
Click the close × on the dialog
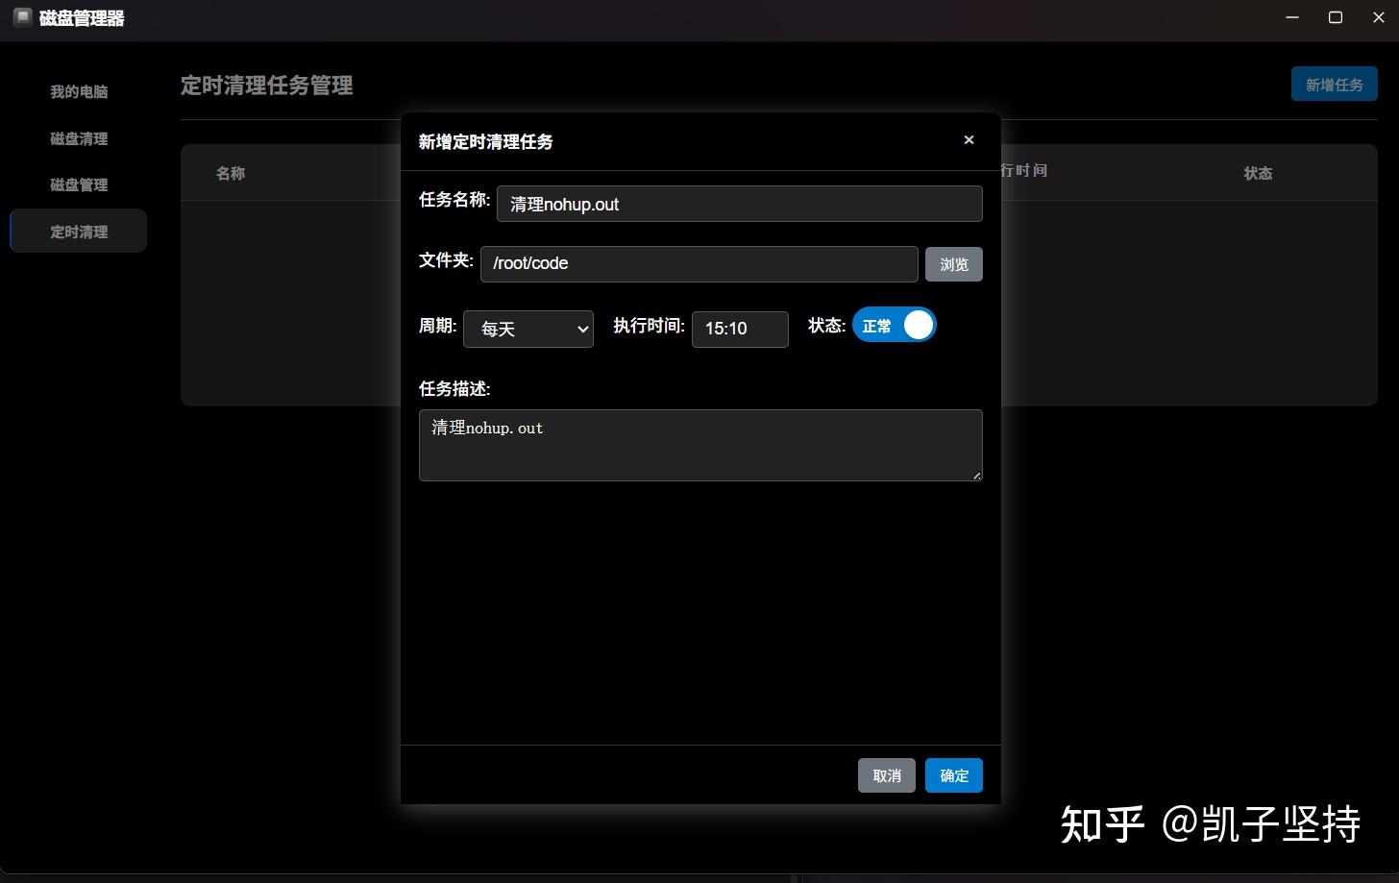coord(969,140)
